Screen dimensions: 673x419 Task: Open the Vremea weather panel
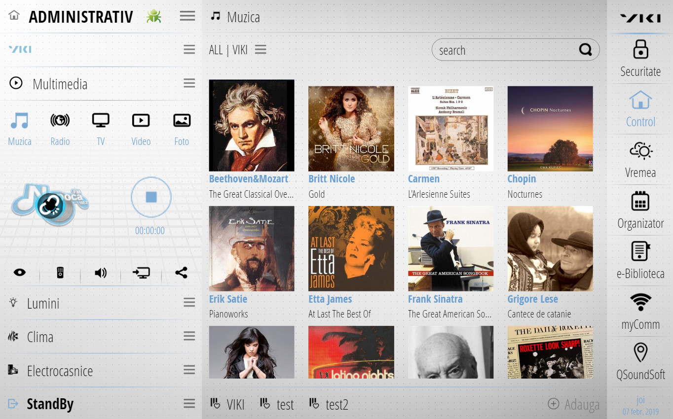(640, 159)
